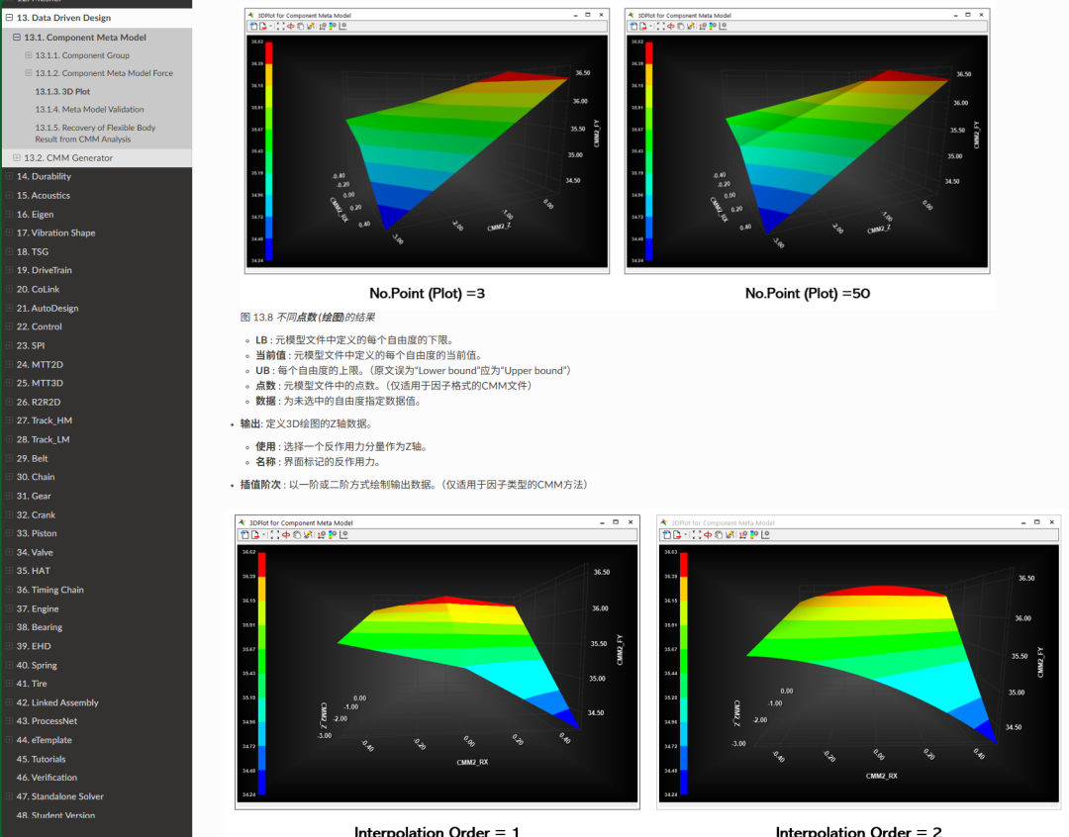Select the 13.1.3. 3D Plot entry

(62, 91)
